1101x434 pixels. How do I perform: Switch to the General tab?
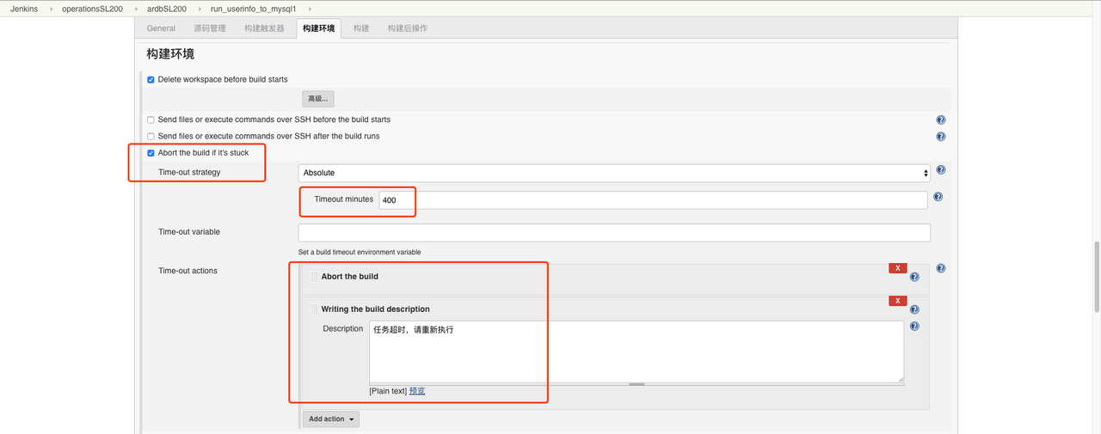point(161,28)
